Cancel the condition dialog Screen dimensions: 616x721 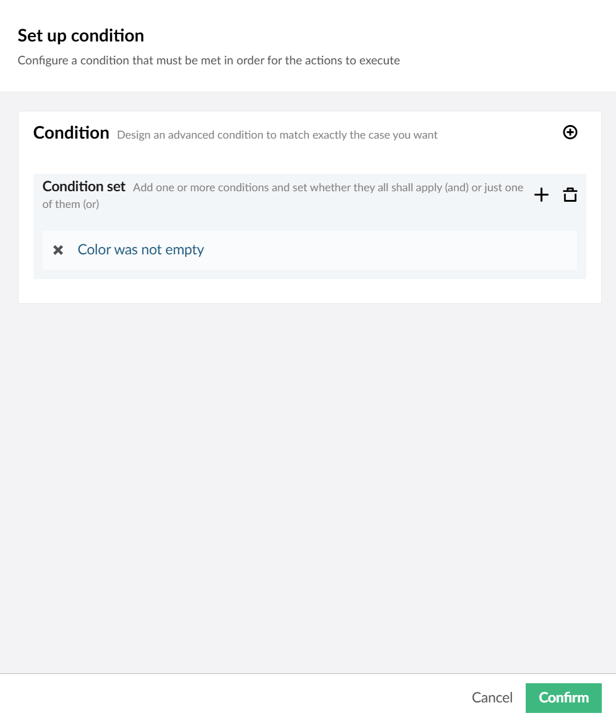point(492,697)
